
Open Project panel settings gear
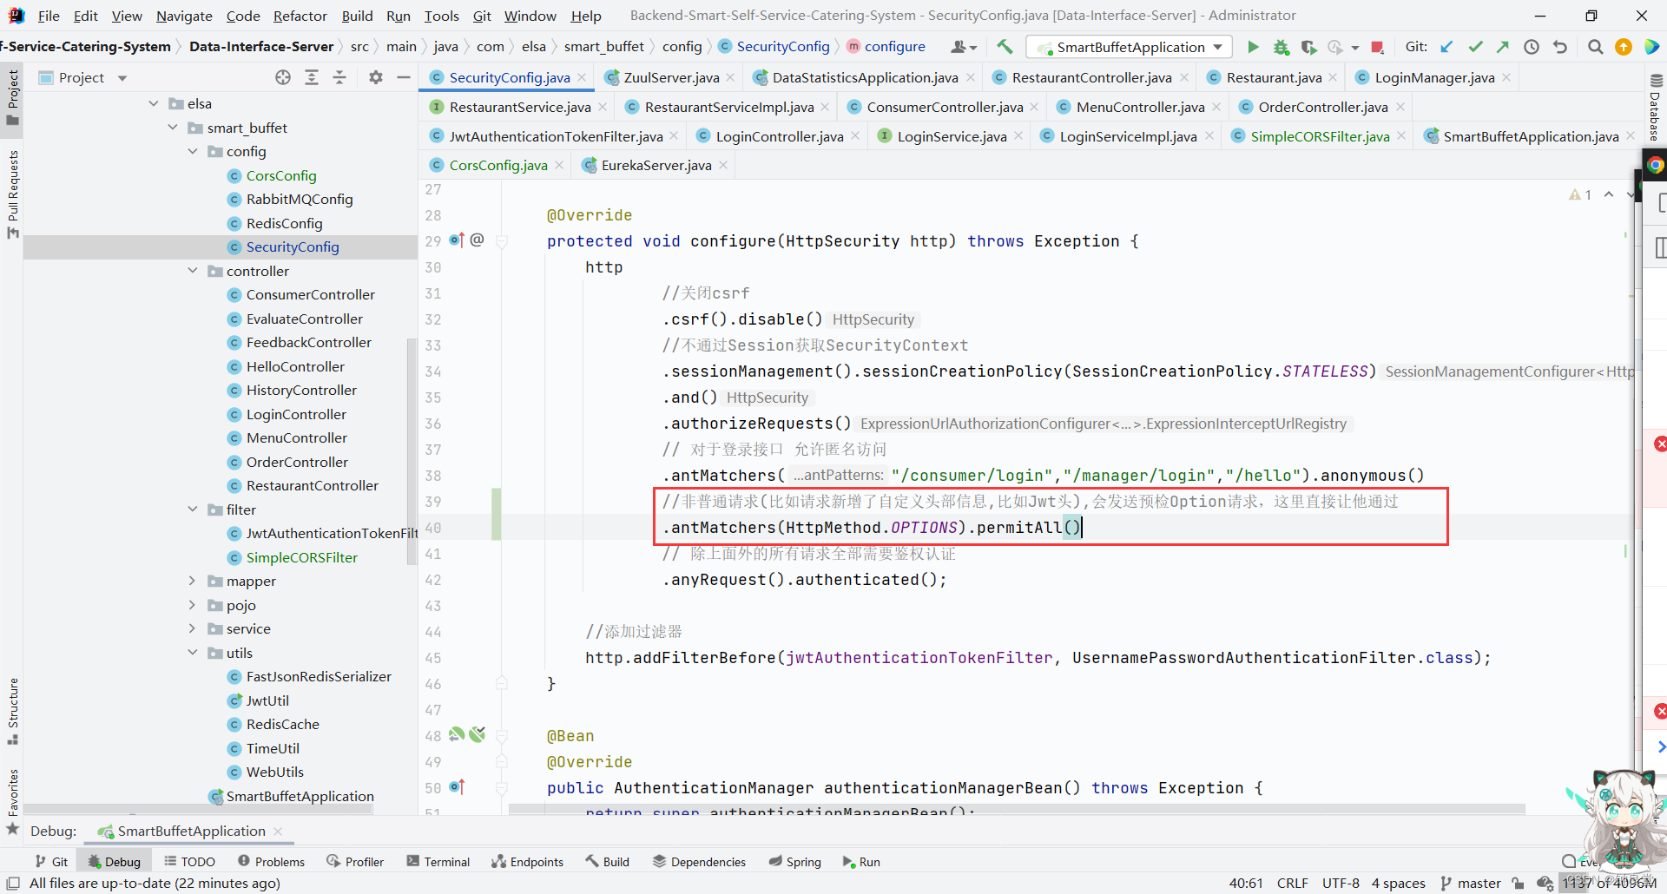tap(375, 77)
